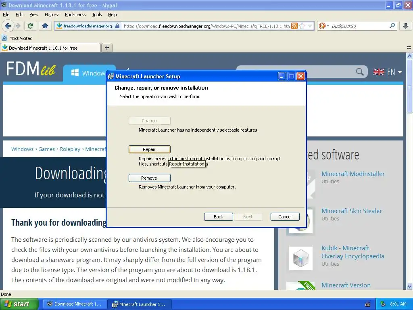Open browser downloads arrow button

click(406, 26)
